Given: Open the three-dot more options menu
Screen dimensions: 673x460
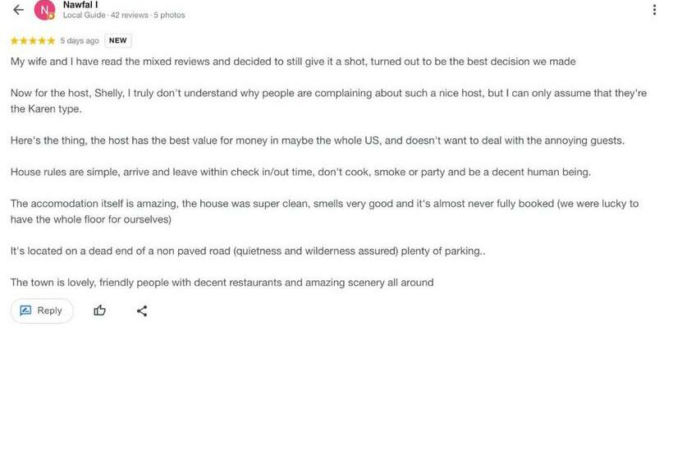Looking at the screenshot, I should [x=654, y=10].
